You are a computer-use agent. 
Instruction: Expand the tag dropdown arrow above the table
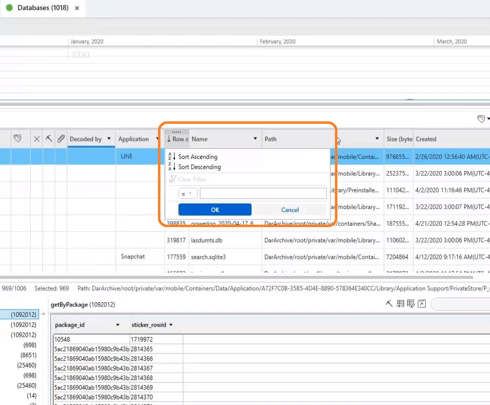tap(488, 118)
